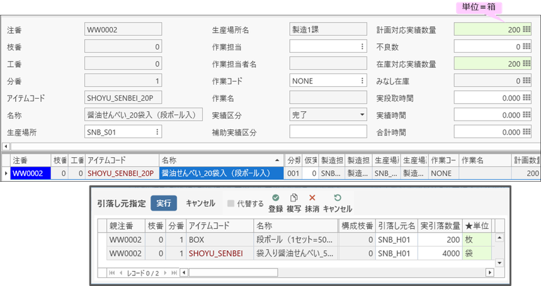Viewport: 541px width, 286px height.
Task: Click the green キャンセル undo icon
Action: [338, 197]
